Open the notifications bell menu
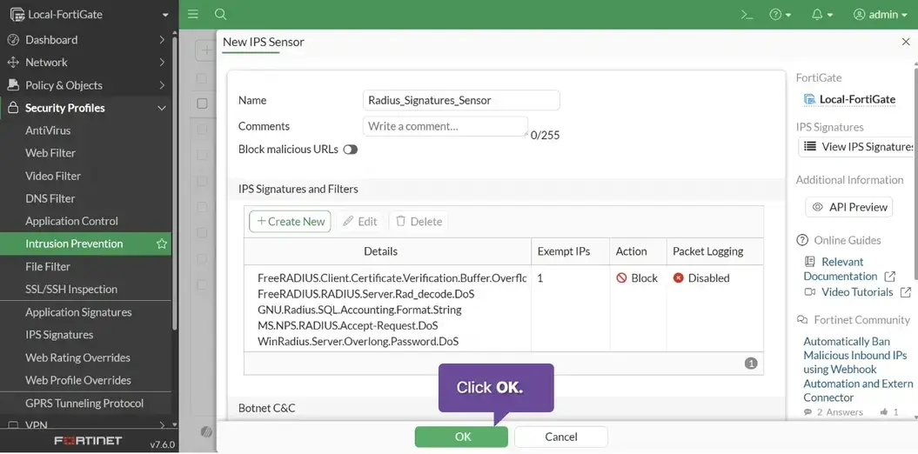The height and width of the screenshot is (454, 918). click(x=822, y=15)
